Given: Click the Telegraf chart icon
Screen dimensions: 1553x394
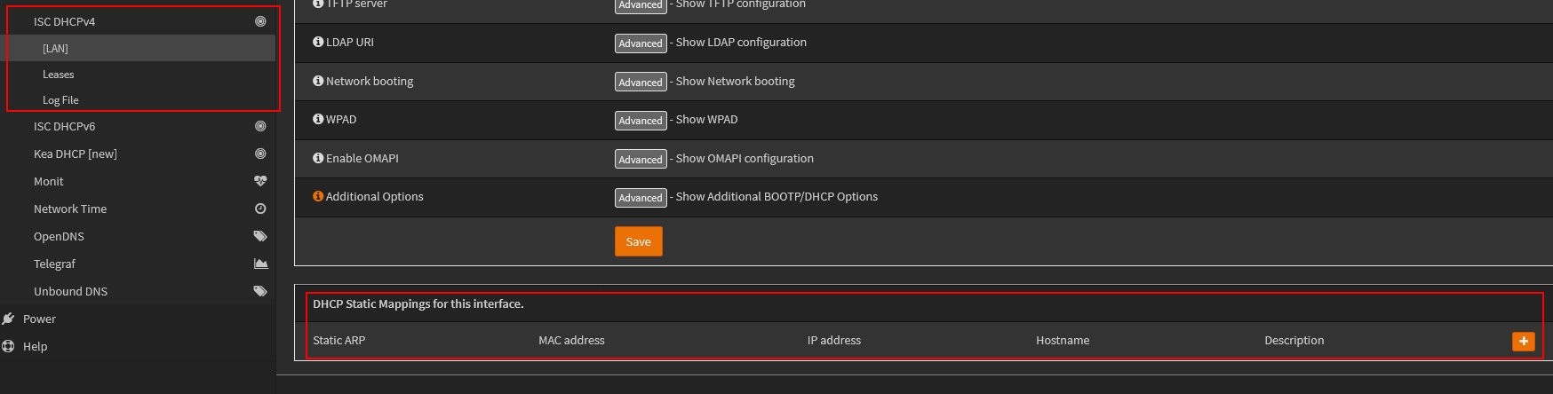Looking at the screenshot, I should (260, 264).
